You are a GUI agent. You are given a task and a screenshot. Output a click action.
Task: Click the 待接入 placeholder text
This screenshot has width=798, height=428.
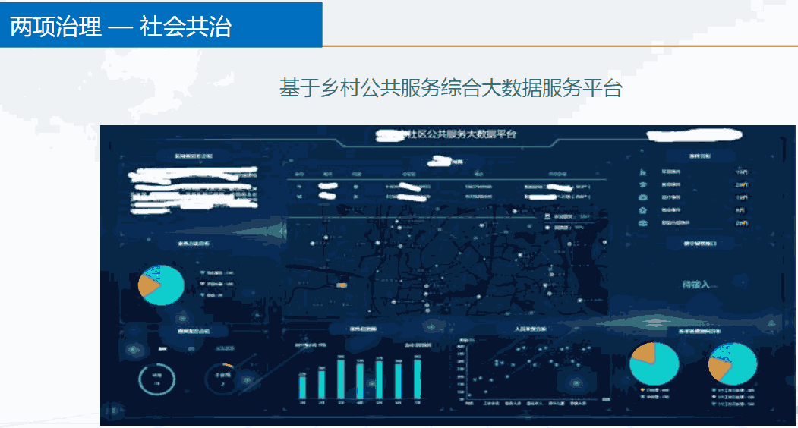click(695, 285)
